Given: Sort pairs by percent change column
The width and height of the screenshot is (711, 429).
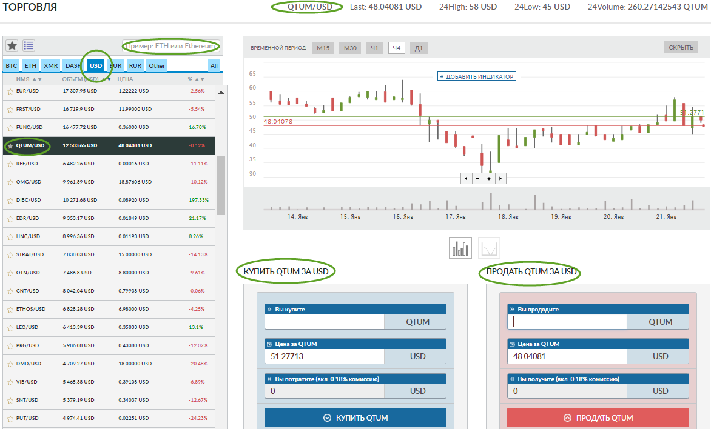Looking at the screenshot, I should coord(197,79).
